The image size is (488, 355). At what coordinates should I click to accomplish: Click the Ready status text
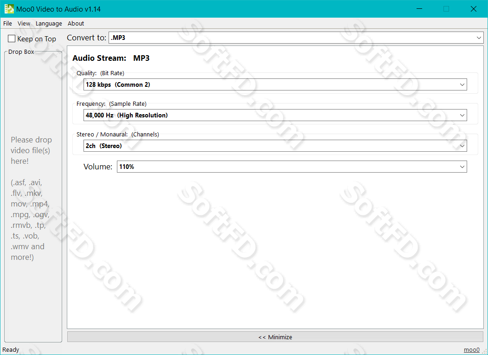click(11, 350)
